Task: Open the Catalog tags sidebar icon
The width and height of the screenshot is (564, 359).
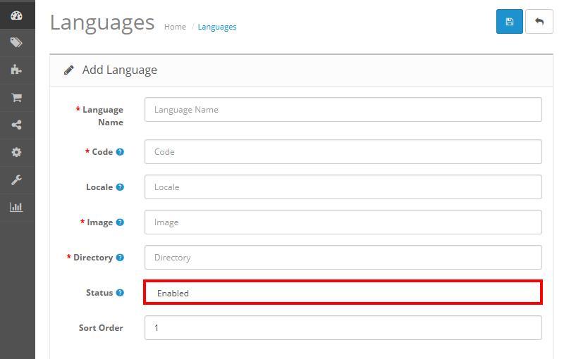Action: [x=16, y=43]
